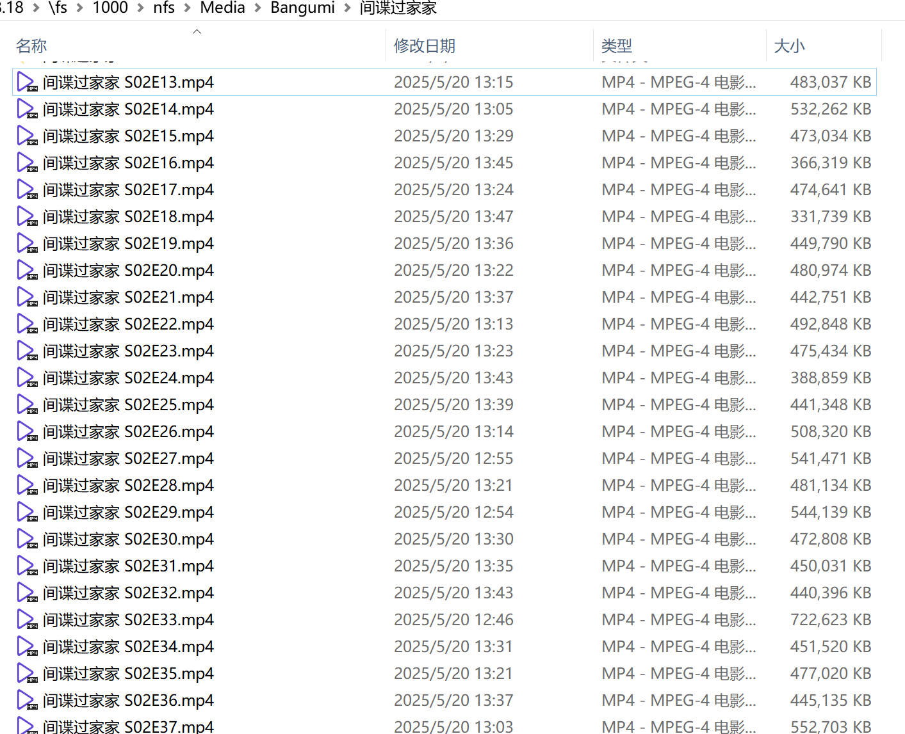Select file 间谍过家家 S02E33.mp4
This screenshot has width=905, height=734.
click(x=444, y=619)
